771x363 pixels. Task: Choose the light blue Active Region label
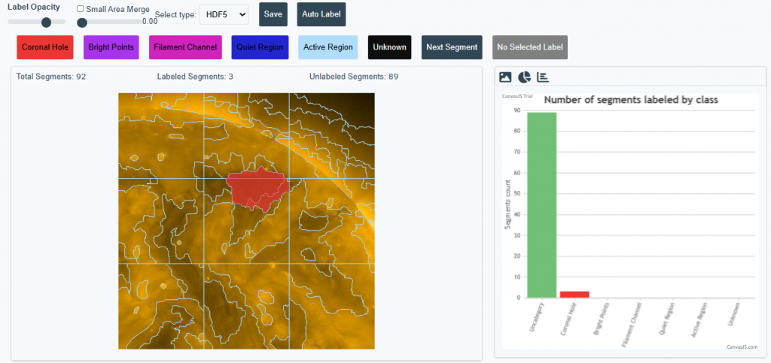pyautogui.click(x=328, y=47)
